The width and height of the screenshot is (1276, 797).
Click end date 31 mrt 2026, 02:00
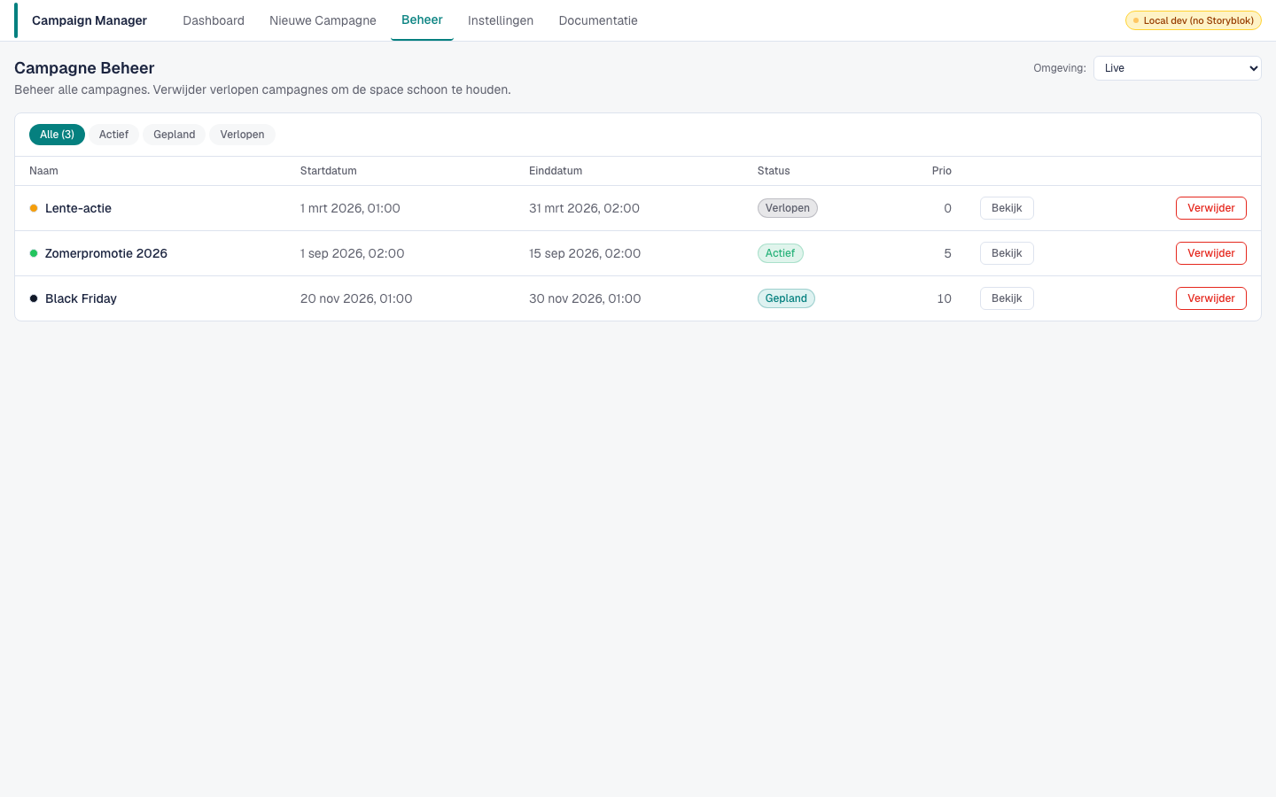[x=584, y=208]
